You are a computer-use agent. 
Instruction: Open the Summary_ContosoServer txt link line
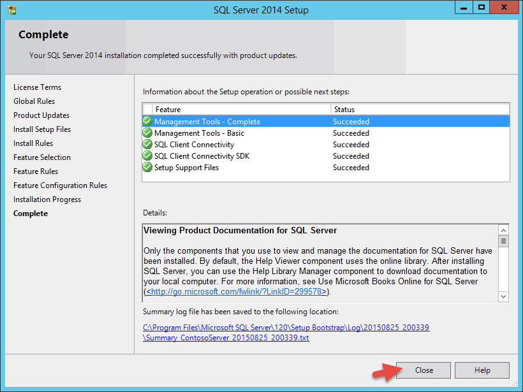[x=226, y=338]
